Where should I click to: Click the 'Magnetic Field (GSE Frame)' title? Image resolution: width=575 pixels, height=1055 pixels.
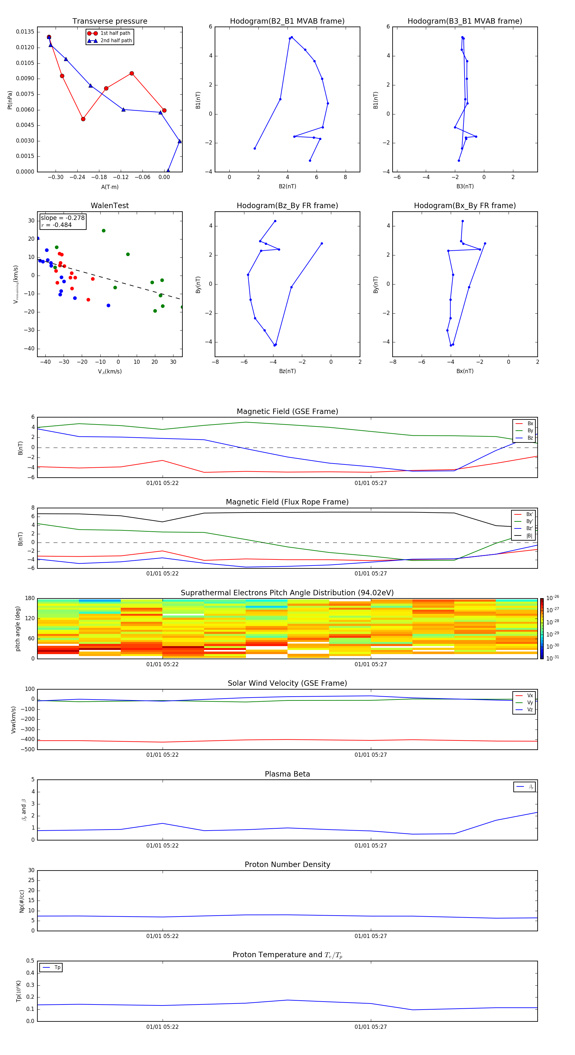pos(287,411)
